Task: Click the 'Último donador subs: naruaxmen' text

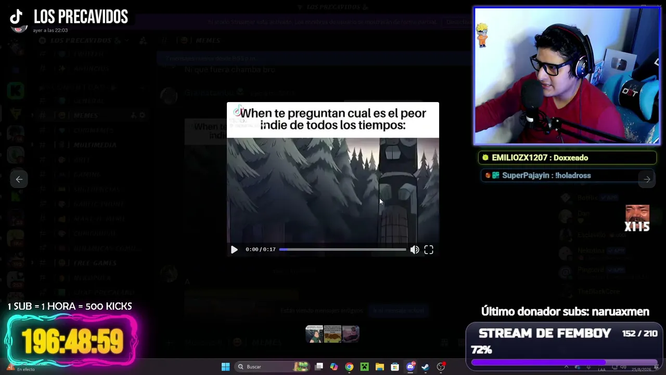Action: click(x=565, y=311)
